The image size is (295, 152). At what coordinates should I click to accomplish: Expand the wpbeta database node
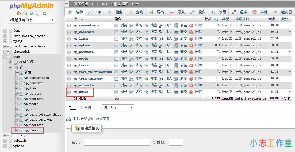(x=5, y=146)
